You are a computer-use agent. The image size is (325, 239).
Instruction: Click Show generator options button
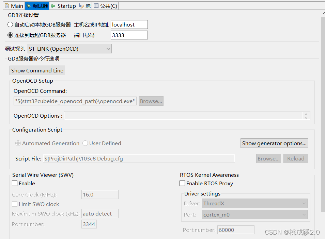pos(274,143)
